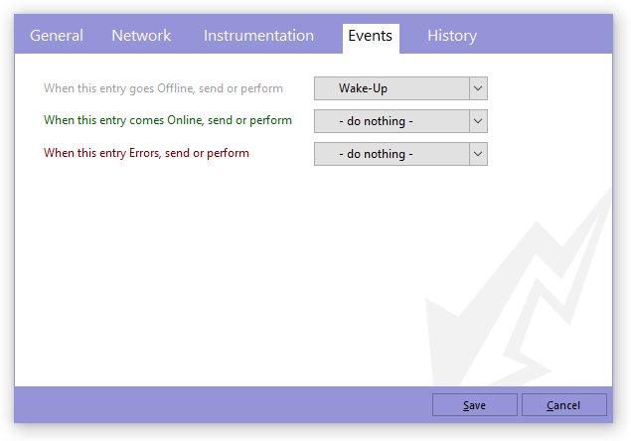
Task: Go to the Instrumentation tab
Action: pyautogui.click(x=258, y=36)
